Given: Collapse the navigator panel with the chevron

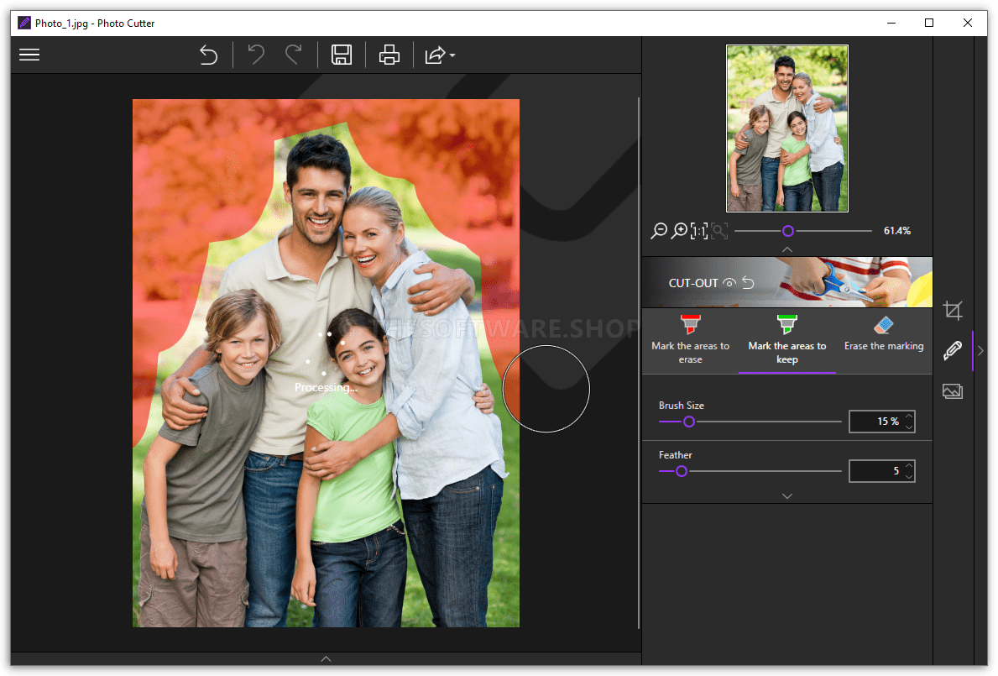Looking at the screenshot, I should coord(786,249).
